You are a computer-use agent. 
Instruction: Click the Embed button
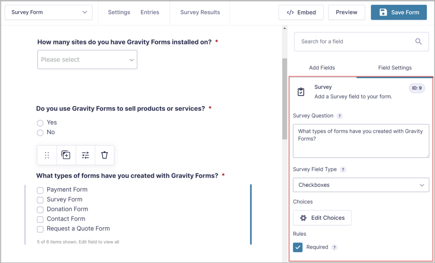click(x=301, y=12)
